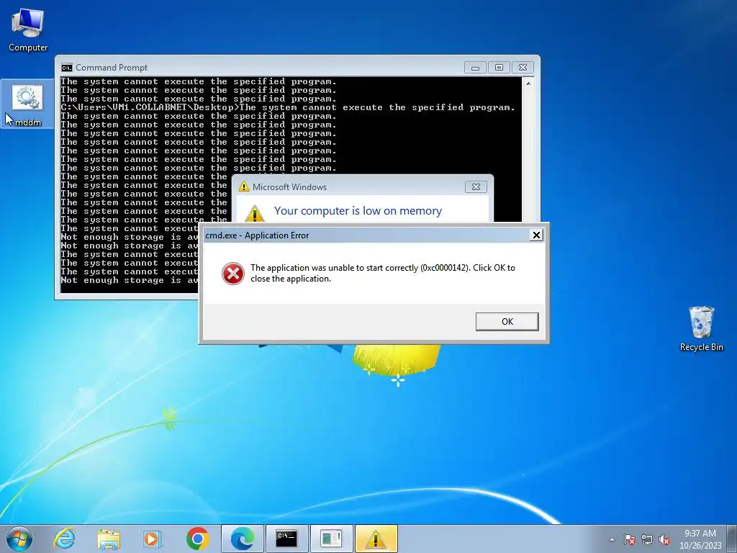Click the large yellow warning triangle beside low memory message
The height and width of the screenshot is (553, 737).
(x=255, y=213)
